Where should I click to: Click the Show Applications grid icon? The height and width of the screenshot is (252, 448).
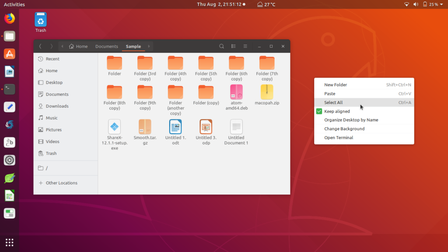click(9, 242)
